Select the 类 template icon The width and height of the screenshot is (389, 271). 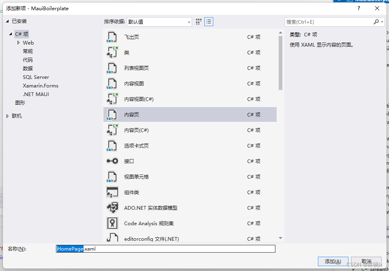coord(112,52)
